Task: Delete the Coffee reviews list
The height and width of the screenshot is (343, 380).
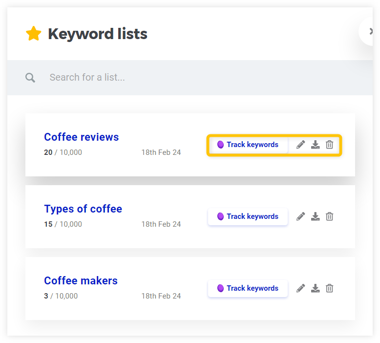Action: (330, 145)
